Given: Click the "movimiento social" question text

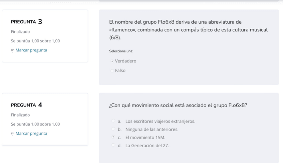Looking at the screenshot, I should pos(178,105).
